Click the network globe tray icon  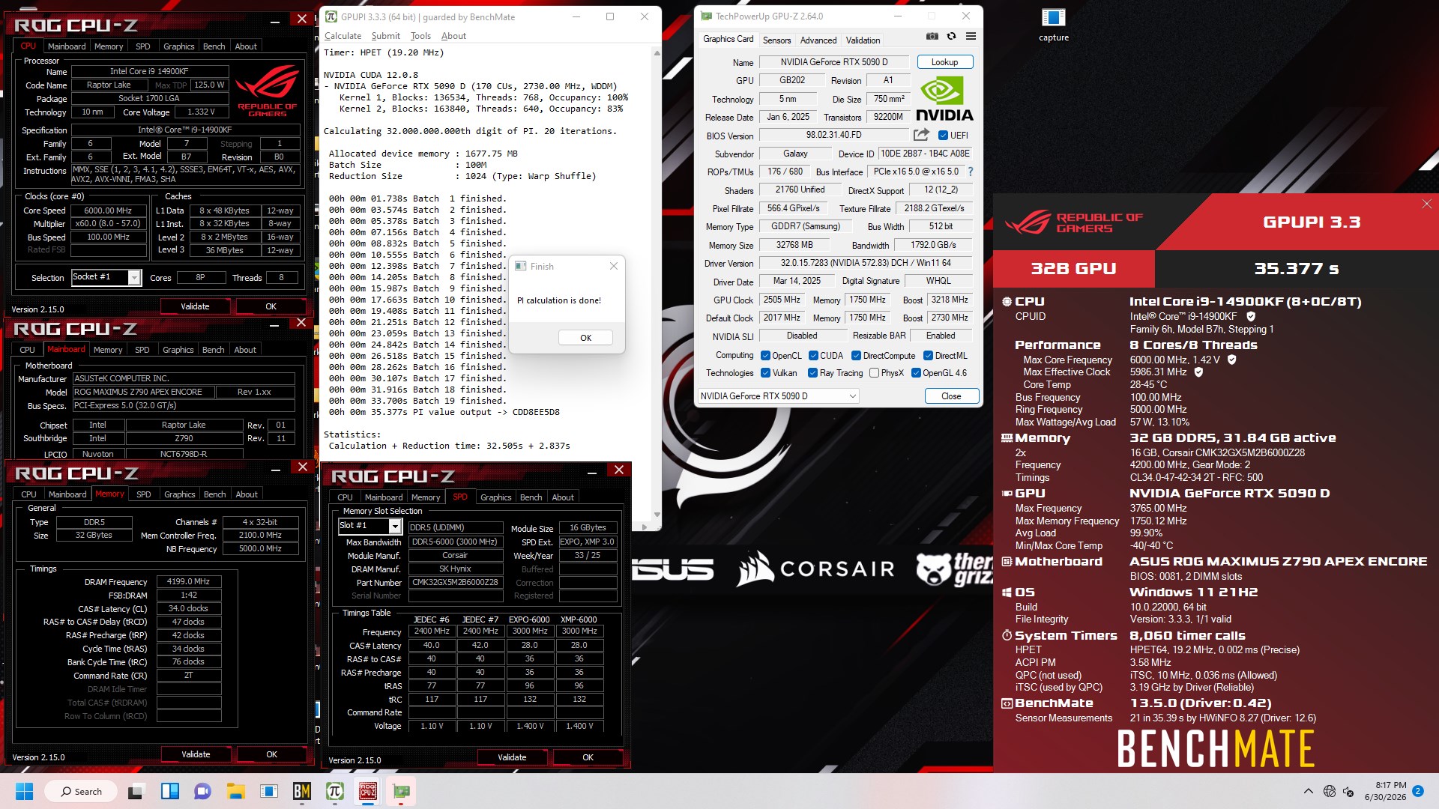click(1329, 791)
